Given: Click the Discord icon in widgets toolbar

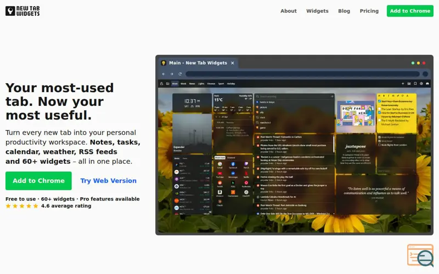Looking at the screenshot, I should pyautogui.click(x=427, y=84).
